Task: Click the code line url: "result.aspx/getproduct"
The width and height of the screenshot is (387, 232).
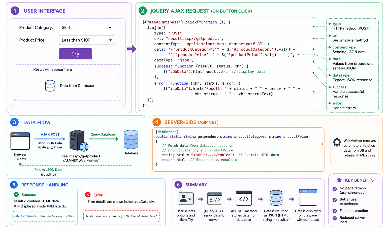Action: pyautogui.click(x=189, y=39)
